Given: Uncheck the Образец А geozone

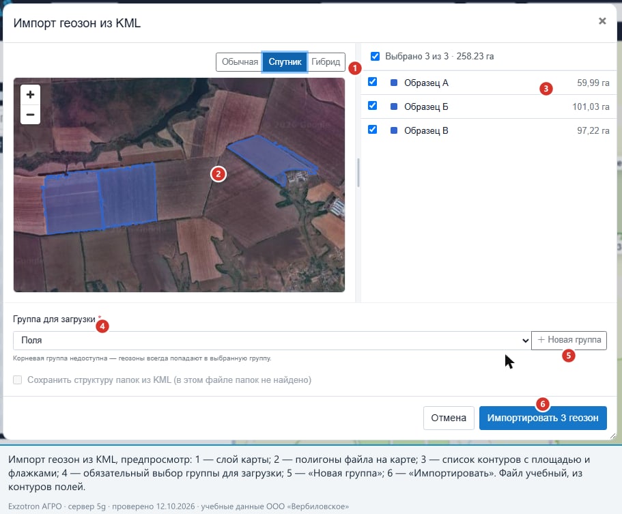Looking at the screenshot, I should (x=372, y=82).
